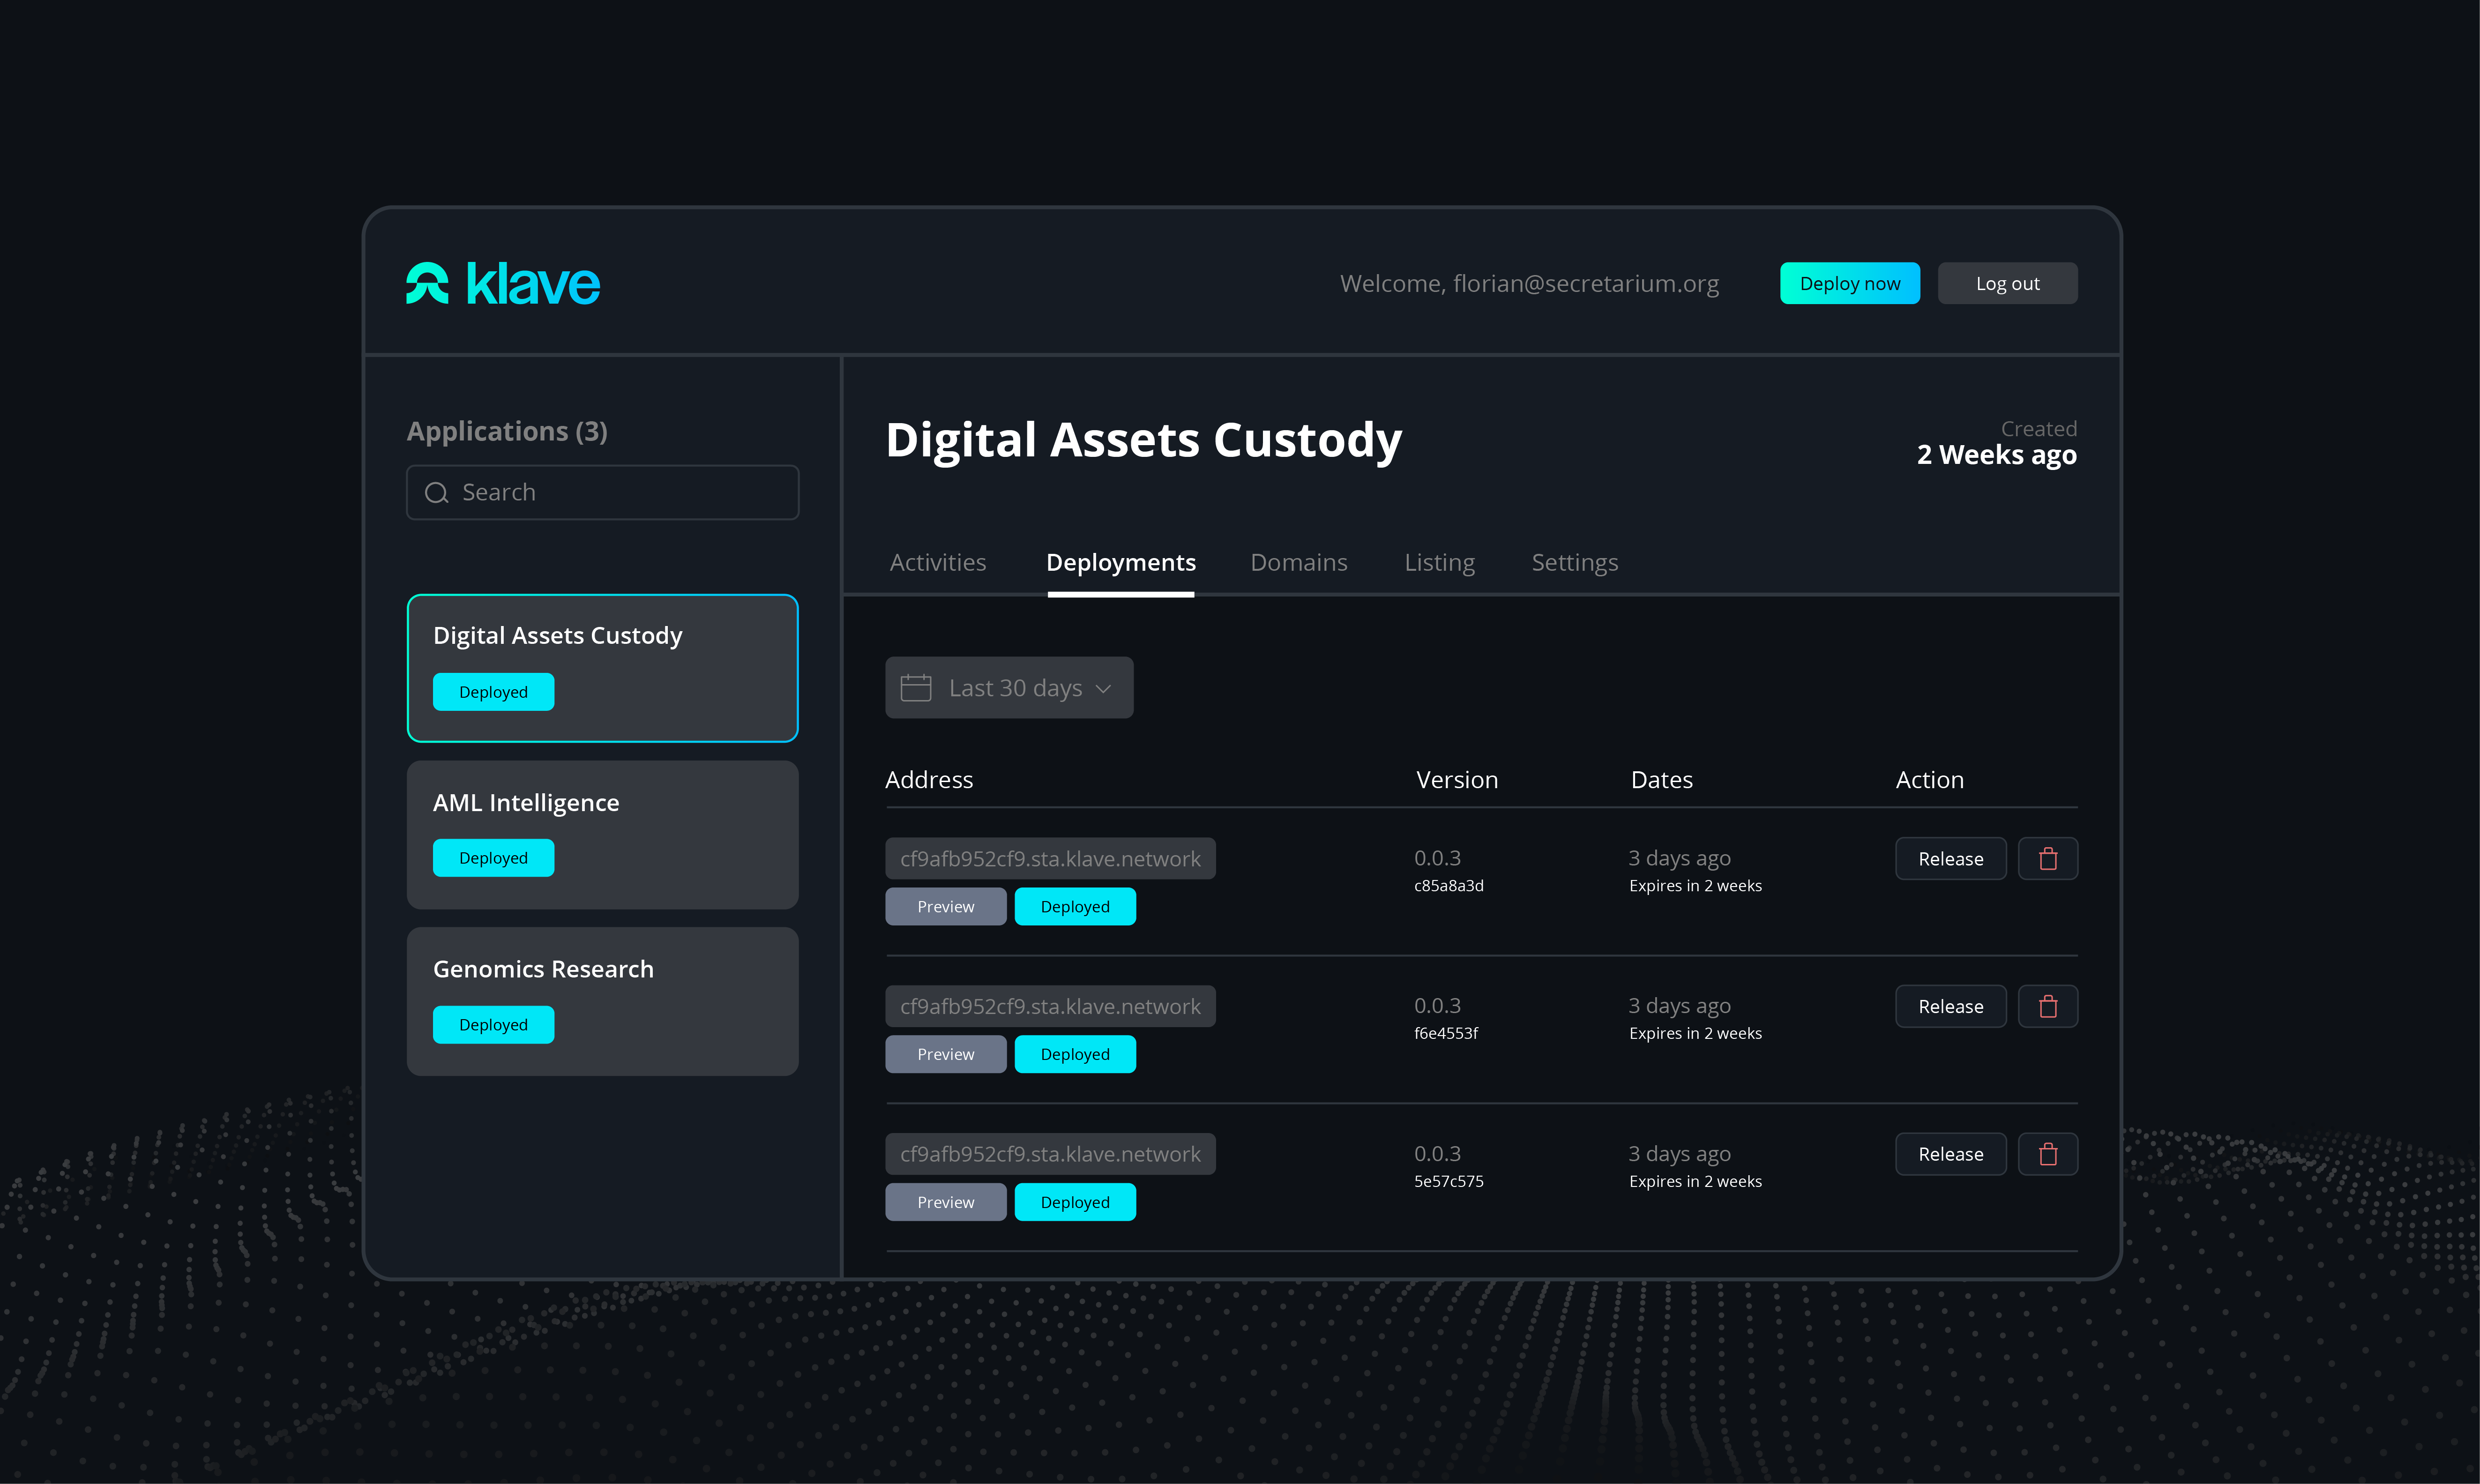Click the welcome email florian@secretarium.org
The width and height of the screenshot is (2480, 1484).
pos(1586,283)
